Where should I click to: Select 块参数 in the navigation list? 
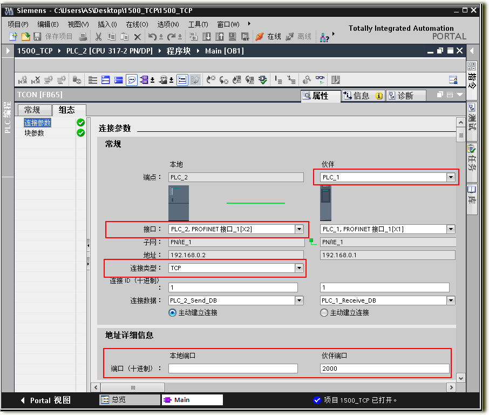click(35, 133)
